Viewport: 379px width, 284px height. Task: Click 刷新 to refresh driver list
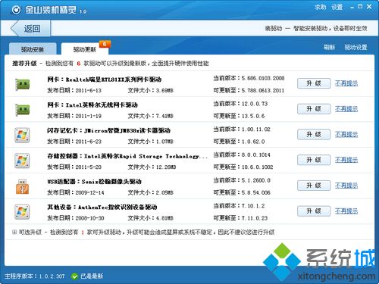click(329, 47)
